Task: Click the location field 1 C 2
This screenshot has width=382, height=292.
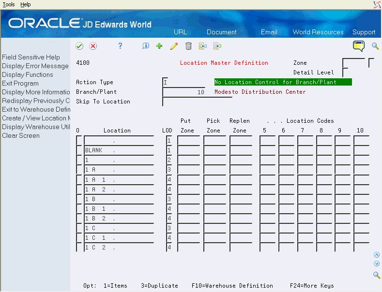Action: pos(119,248)
